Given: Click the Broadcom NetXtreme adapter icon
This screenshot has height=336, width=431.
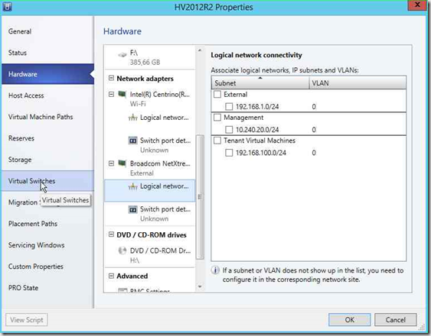Looking at the screenshot, I should click(x=122, y=163).
